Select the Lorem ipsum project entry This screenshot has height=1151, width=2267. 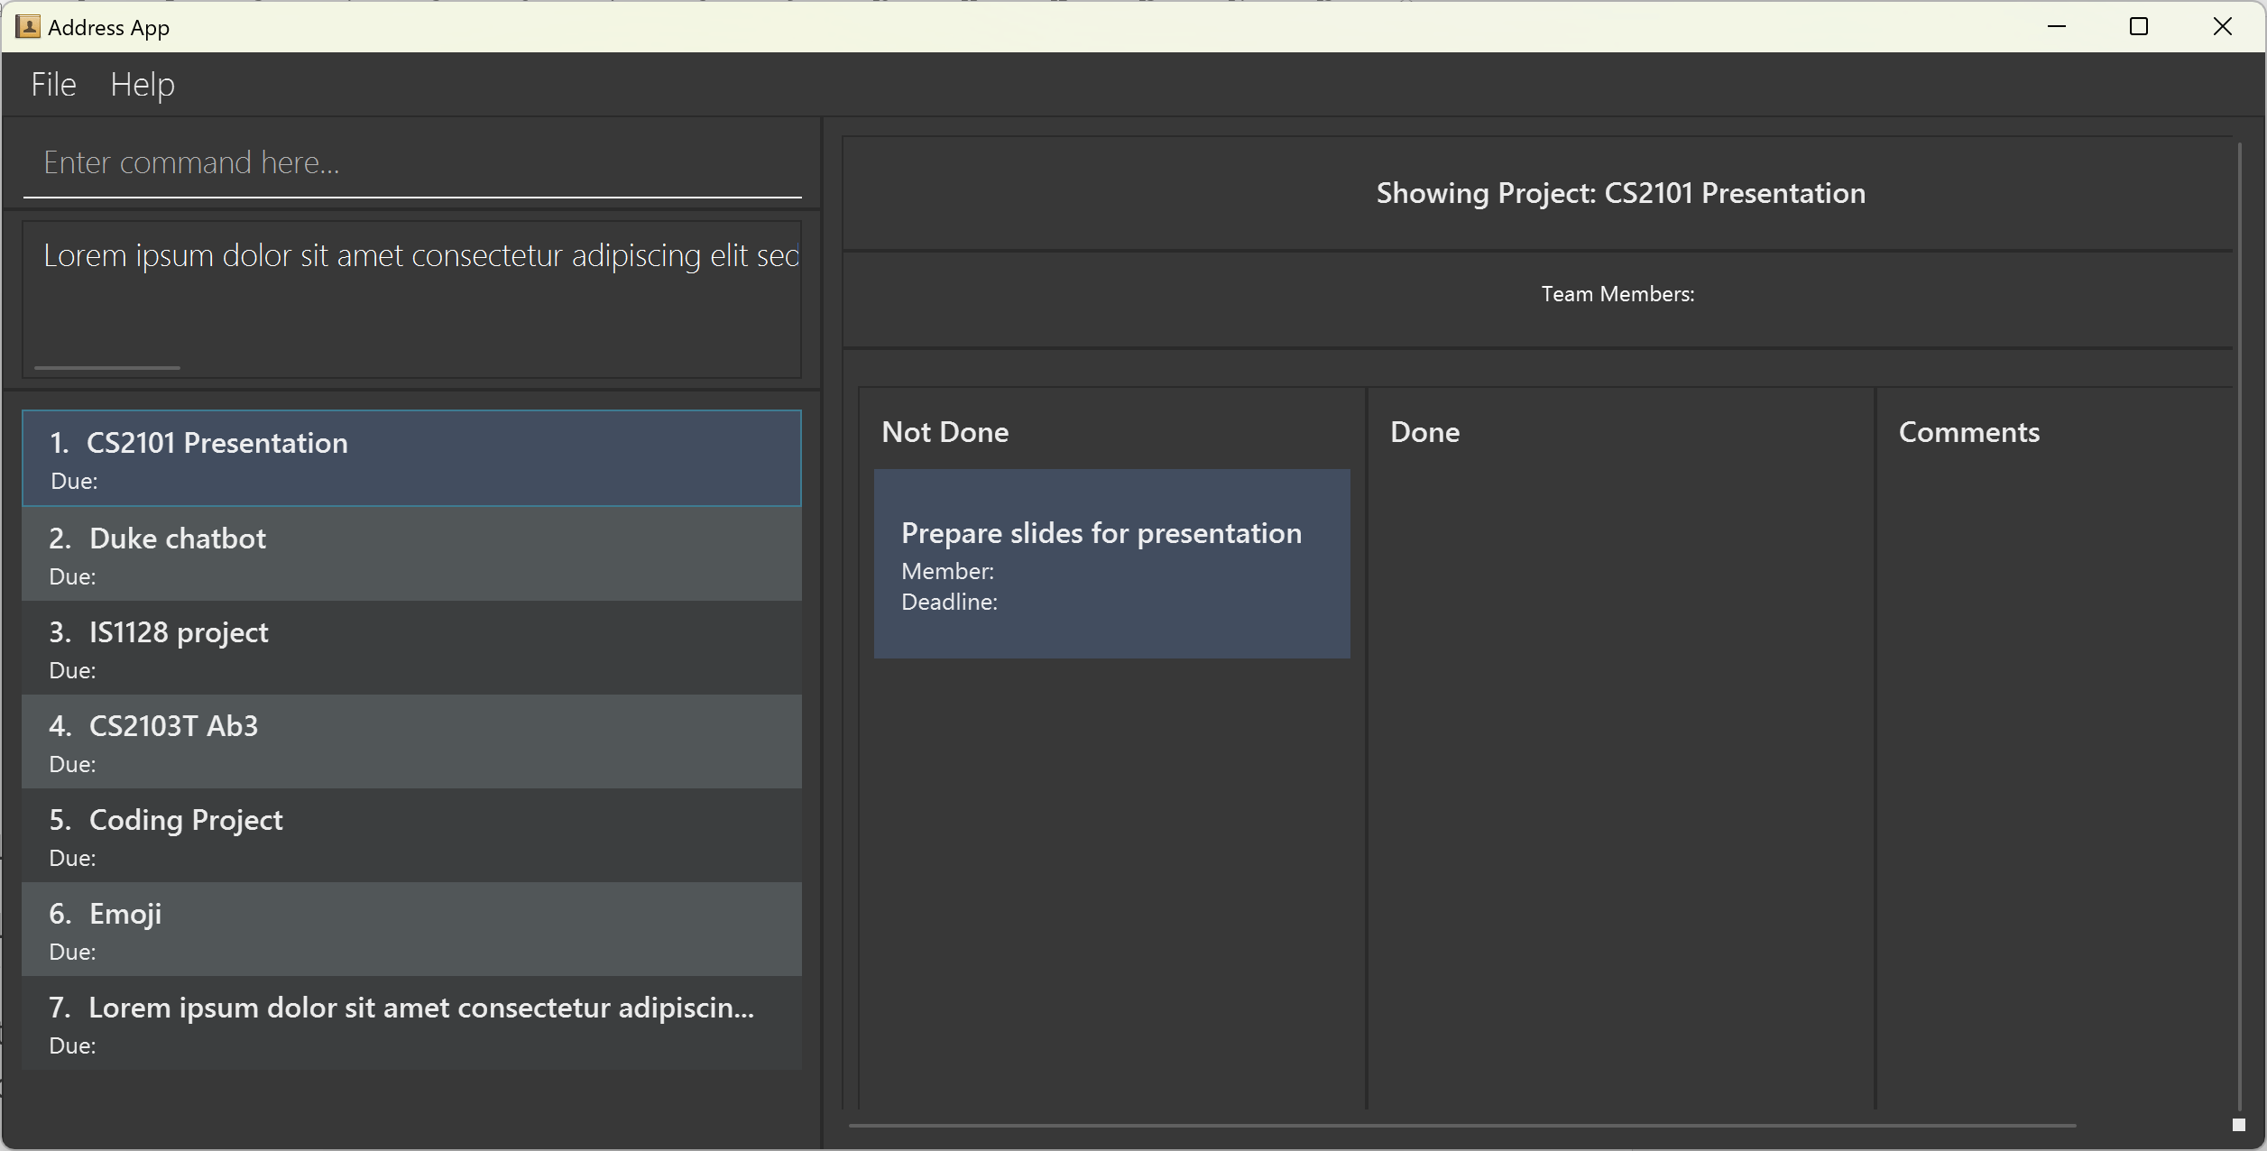[x=411, y=1023]
